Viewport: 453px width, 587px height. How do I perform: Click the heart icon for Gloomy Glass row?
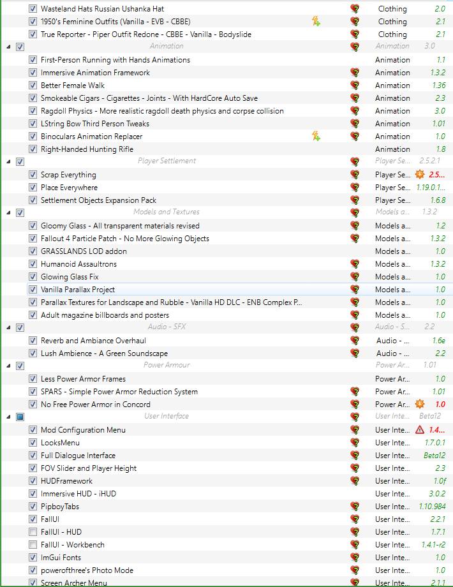pyautogui.click(x=355, y=226)
